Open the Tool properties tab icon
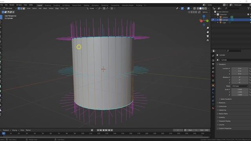The image size is (251, 141). [213, 56]
